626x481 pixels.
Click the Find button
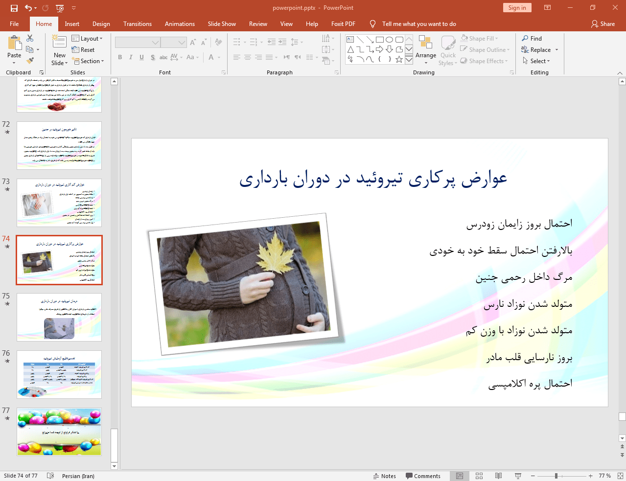pyautogui.click(x=532, y=38)
